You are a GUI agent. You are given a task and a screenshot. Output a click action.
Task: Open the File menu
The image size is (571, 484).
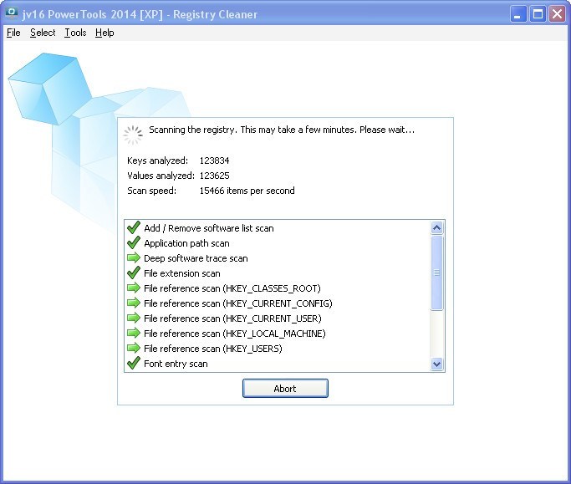[13, 33]
